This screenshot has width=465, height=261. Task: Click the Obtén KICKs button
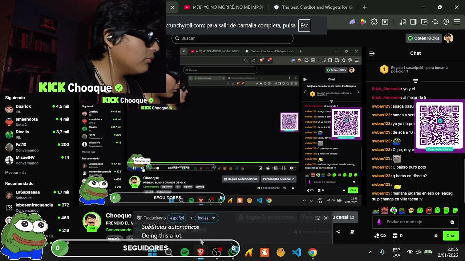[423, 38]
